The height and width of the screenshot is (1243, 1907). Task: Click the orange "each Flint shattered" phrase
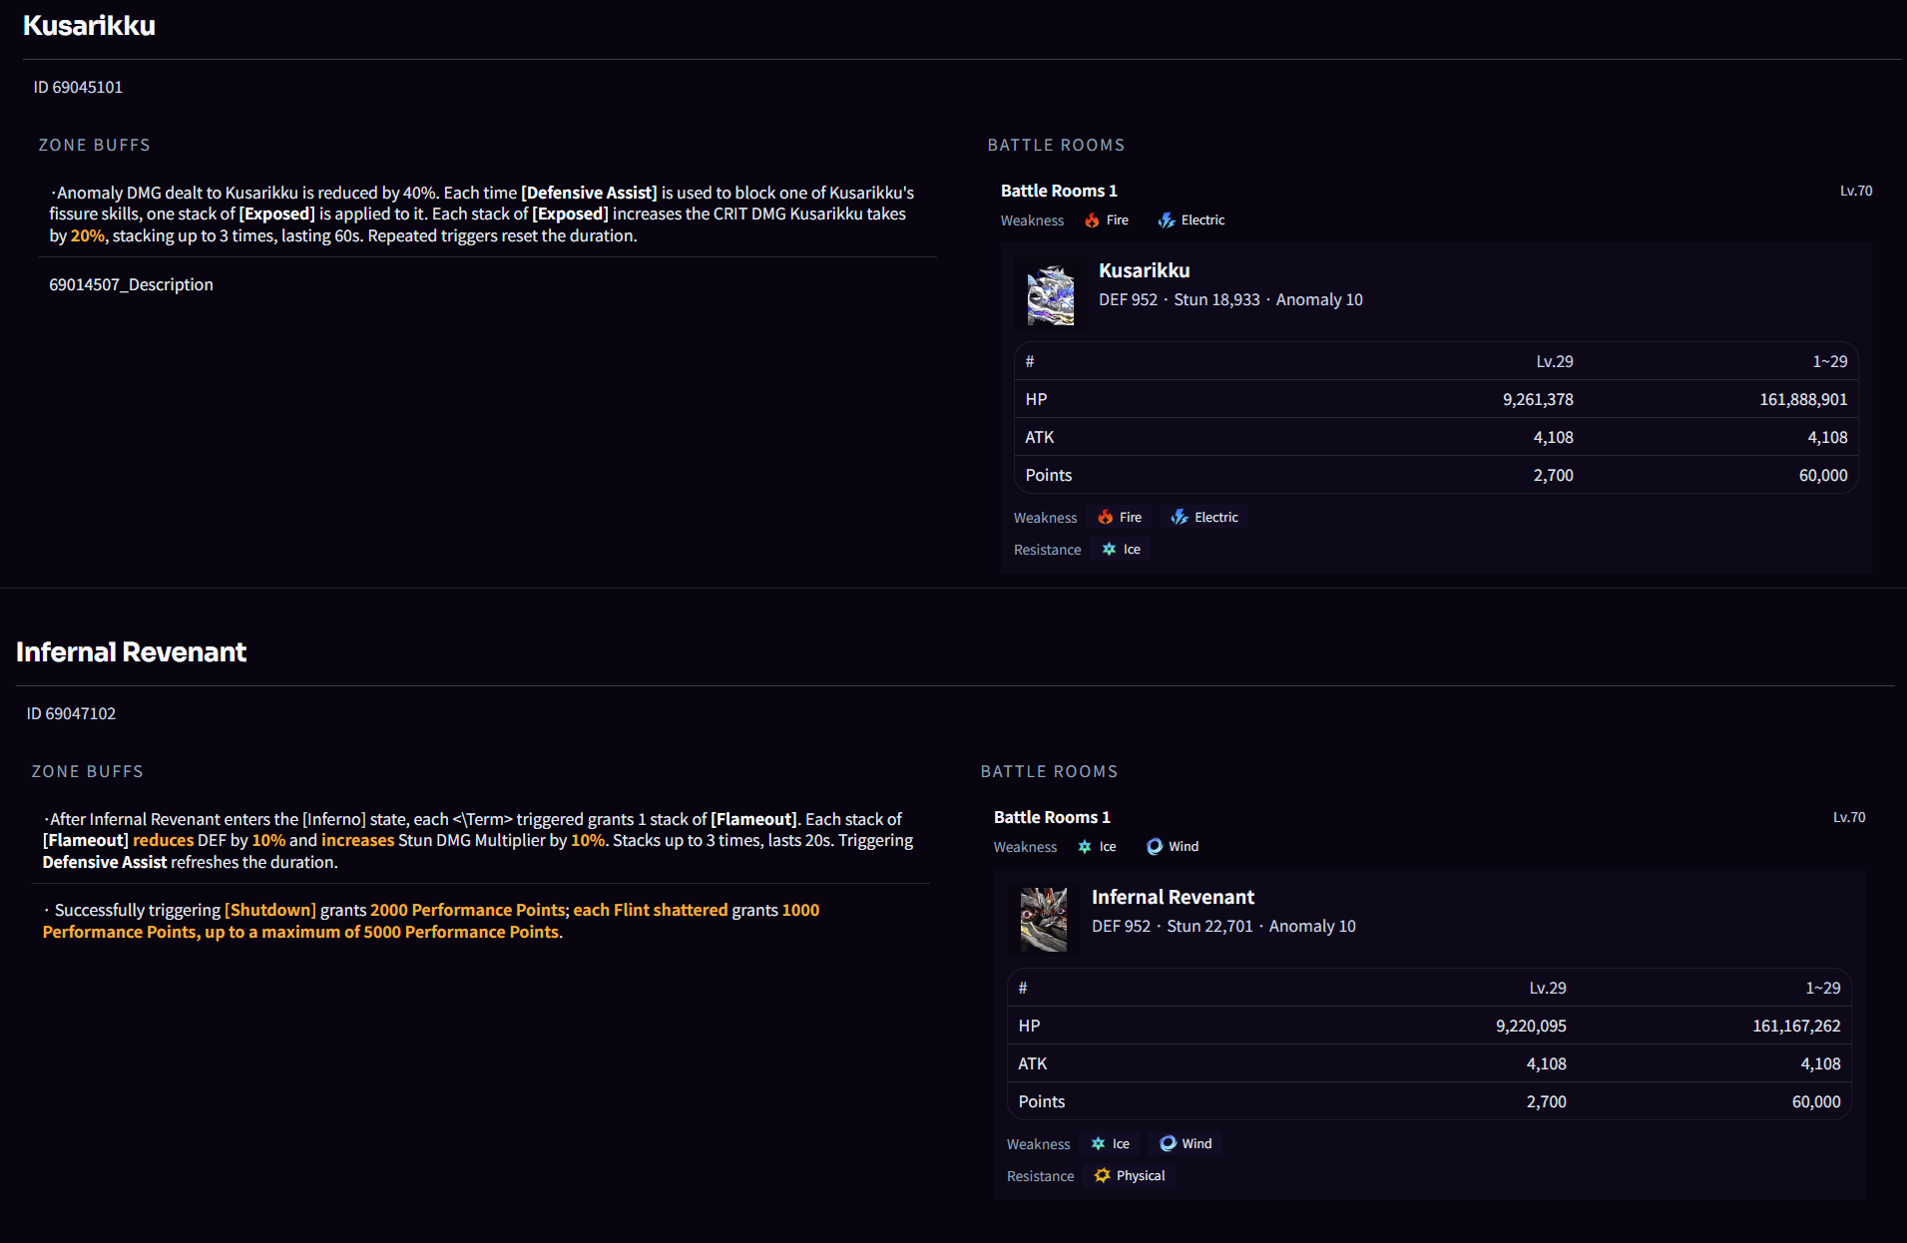point(651,911)
